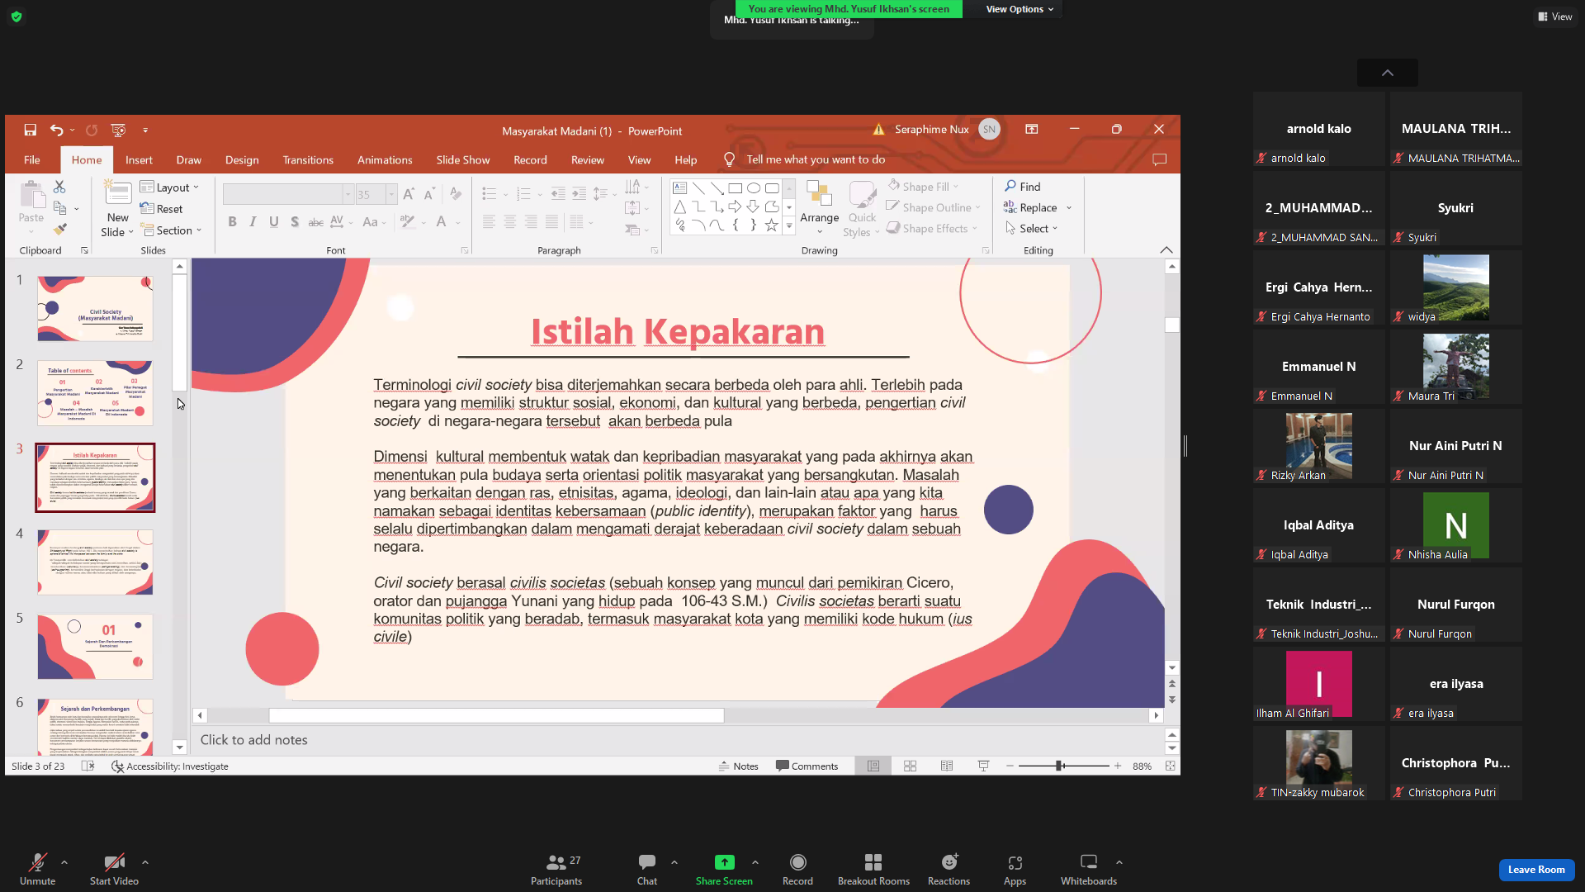Screen dimensions: 1585x892
Task: Select slide 4 thumbnail
Action: point(95,562)
